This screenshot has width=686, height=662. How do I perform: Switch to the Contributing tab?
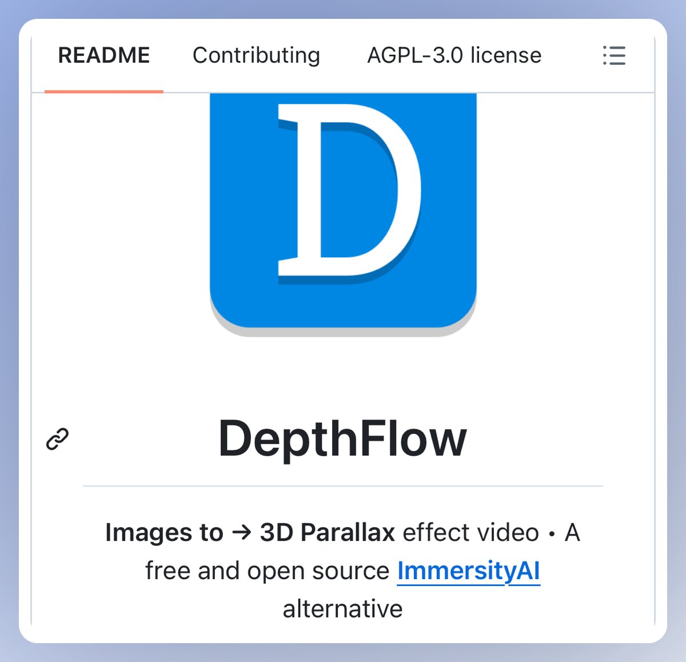tap(256, 55)
